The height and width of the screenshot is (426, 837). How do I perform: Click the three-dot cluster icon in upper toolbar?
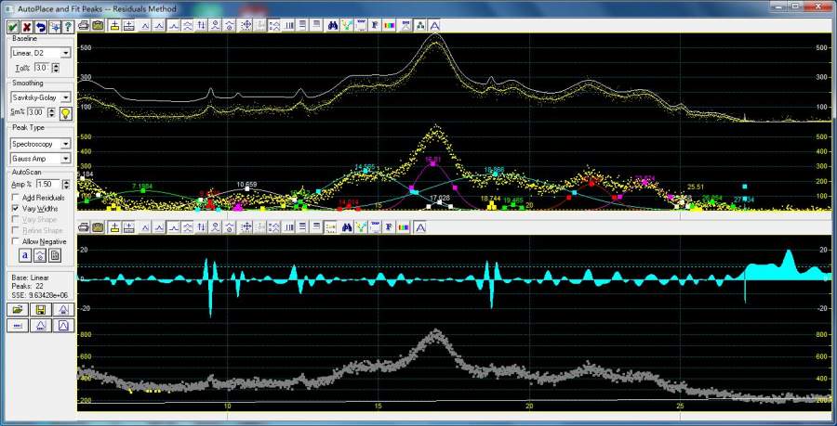point(420,25)
